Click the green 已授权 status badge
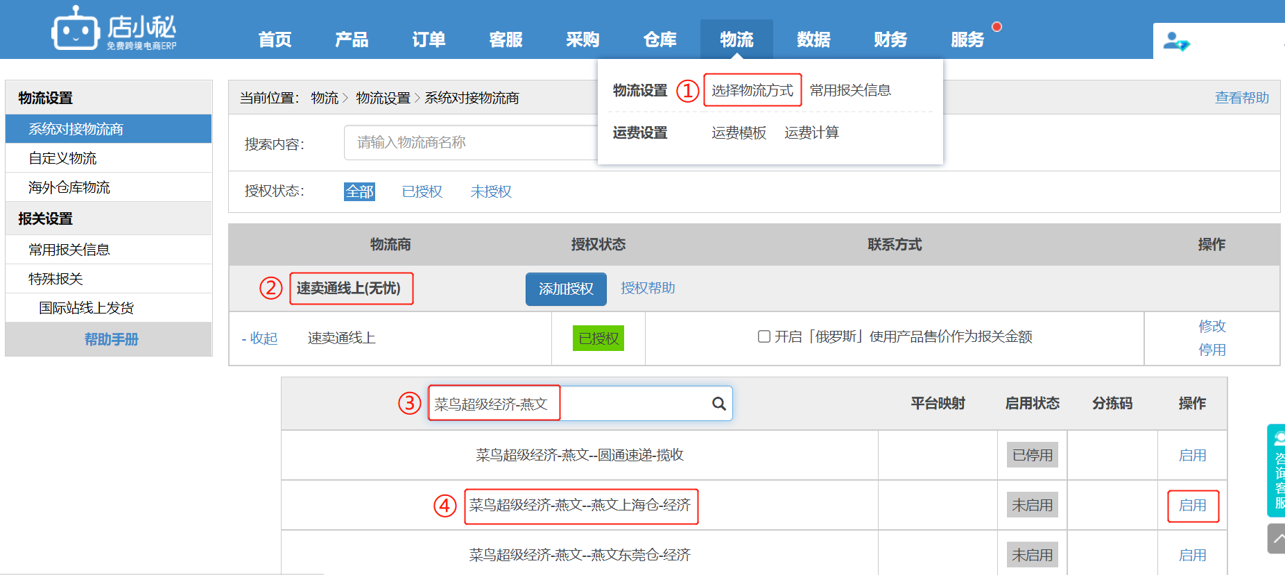This screenshot has width=1285, height=575. point(598,338)
